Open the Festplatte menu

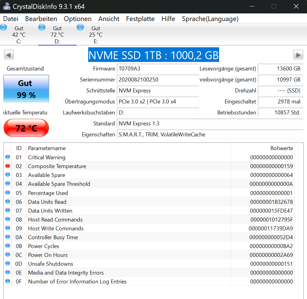point(140,19)
